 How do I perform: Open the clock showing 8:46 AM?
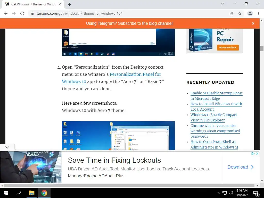click(x=242, y=193)
